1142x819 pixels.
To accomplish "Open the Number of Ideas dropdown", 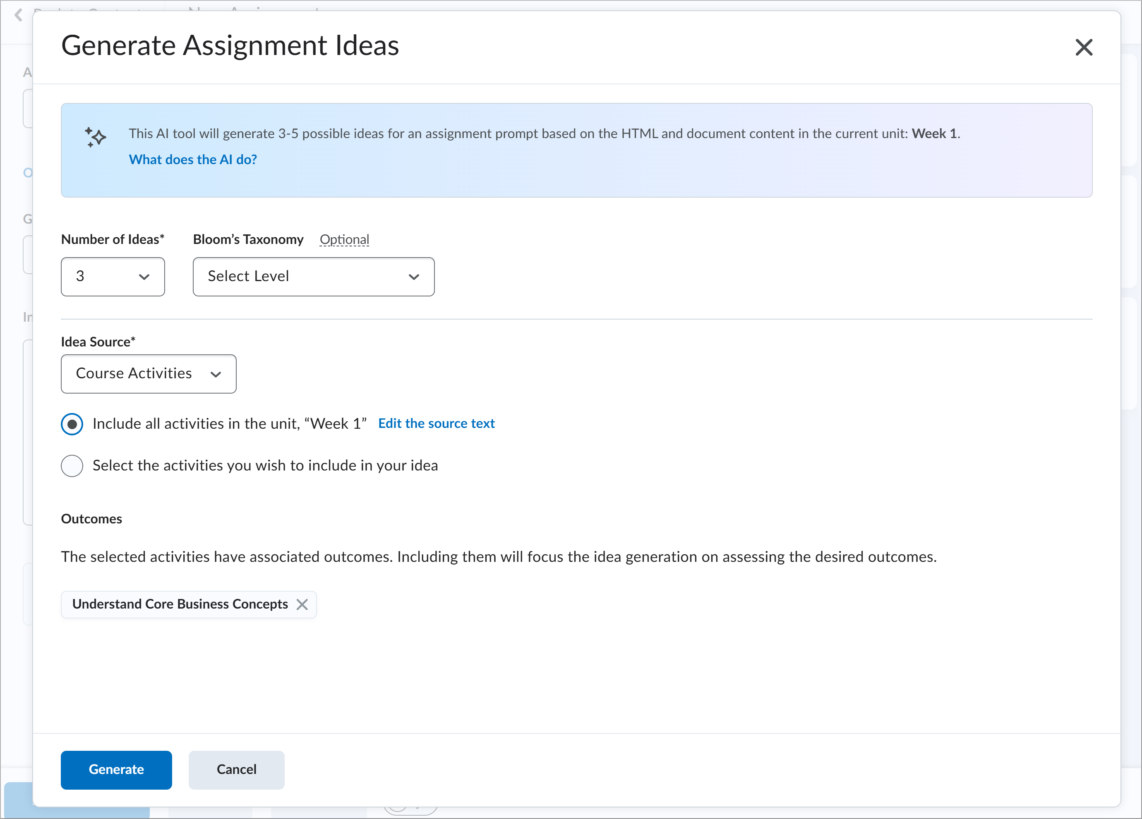I will click(112, 277).
